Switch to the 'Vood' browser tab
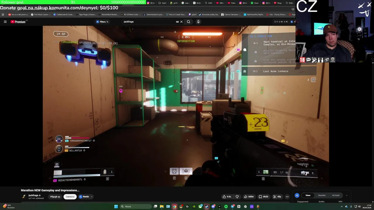The image size is (374, 210). (x=254, y=3)
